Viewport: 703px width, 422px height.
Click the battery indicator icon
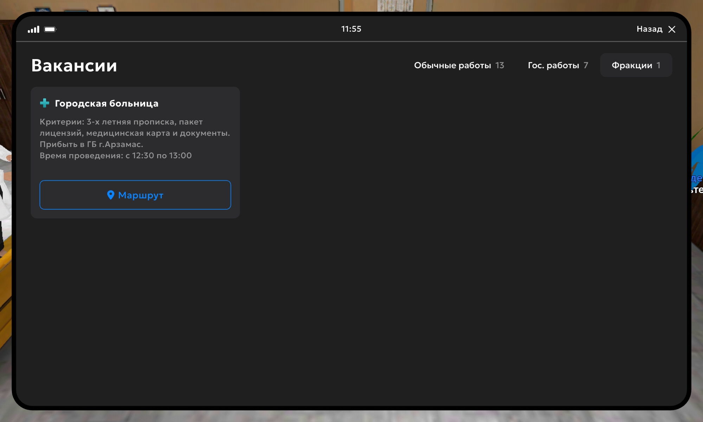click(50, 30)
